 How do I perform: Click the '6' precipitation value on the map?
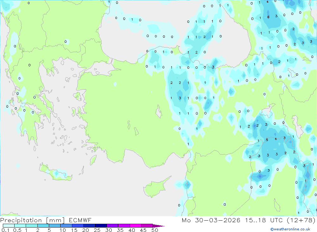coord(268,17)
